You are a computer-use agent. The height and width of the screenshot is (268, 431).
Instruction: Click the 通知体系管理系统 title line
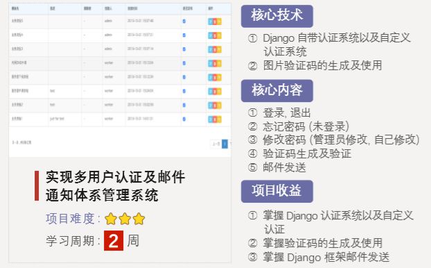102,195
